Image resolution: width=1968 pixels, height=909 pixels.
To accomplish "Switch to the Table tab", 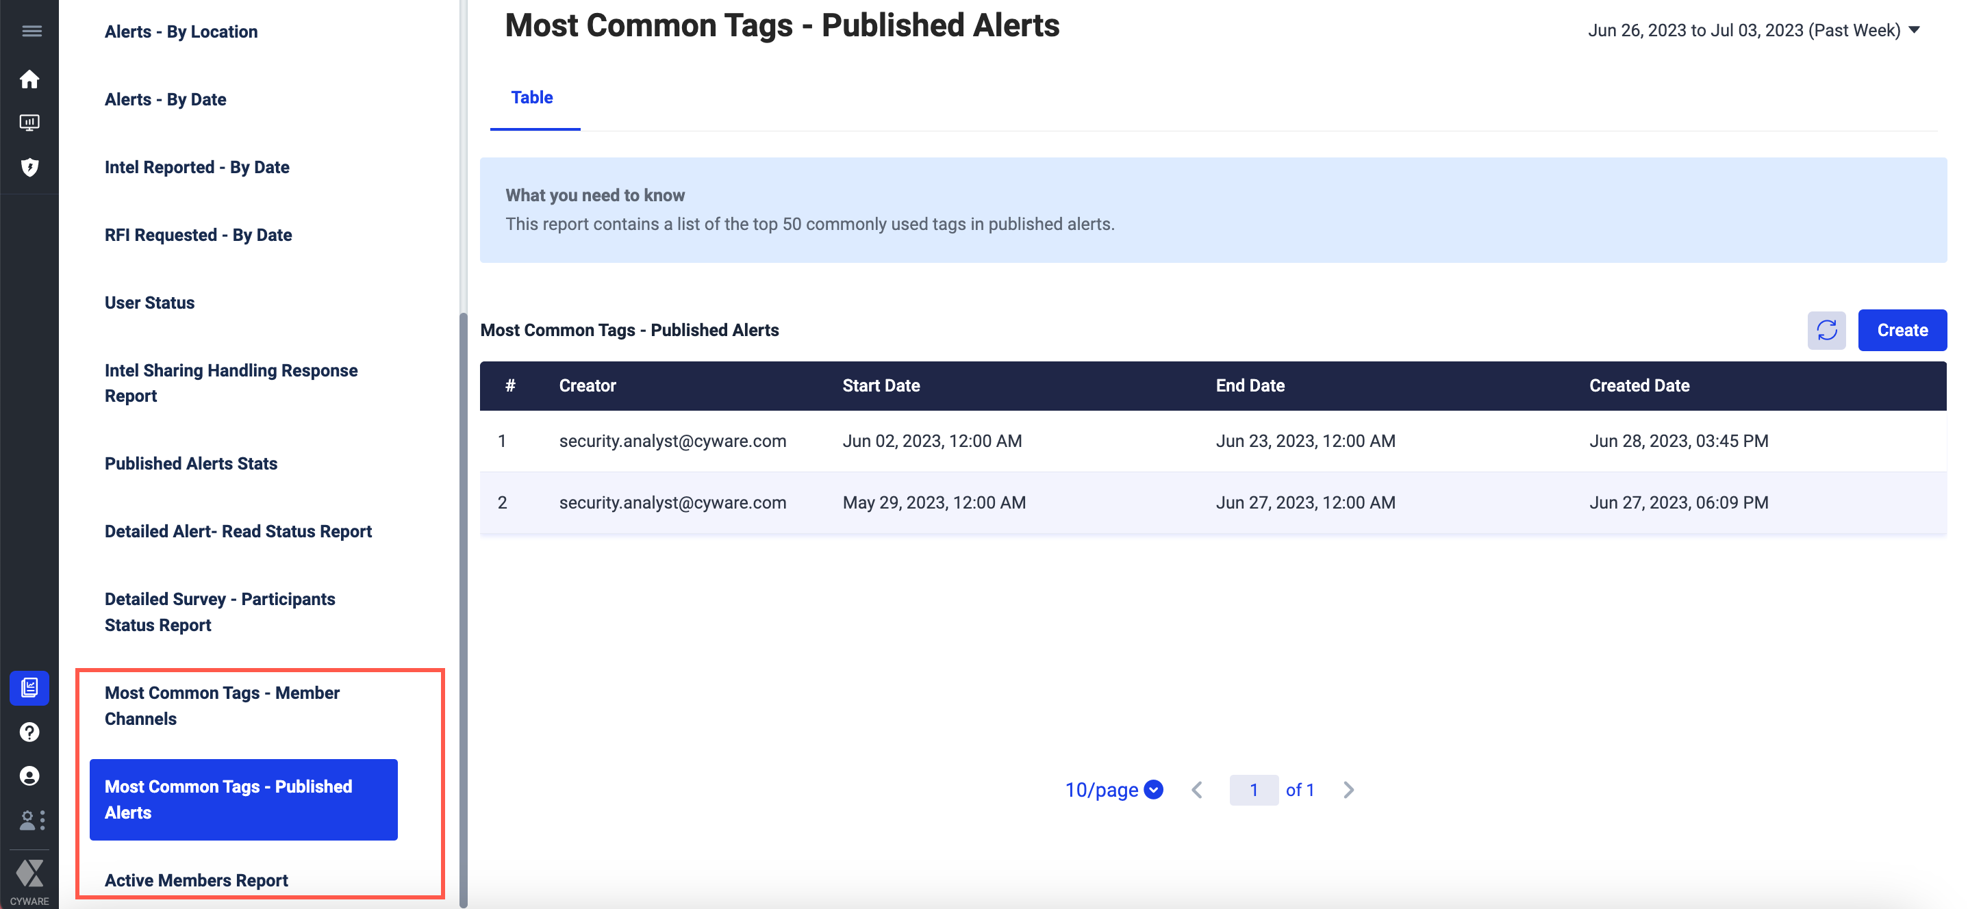I will [x=532, y=98].
